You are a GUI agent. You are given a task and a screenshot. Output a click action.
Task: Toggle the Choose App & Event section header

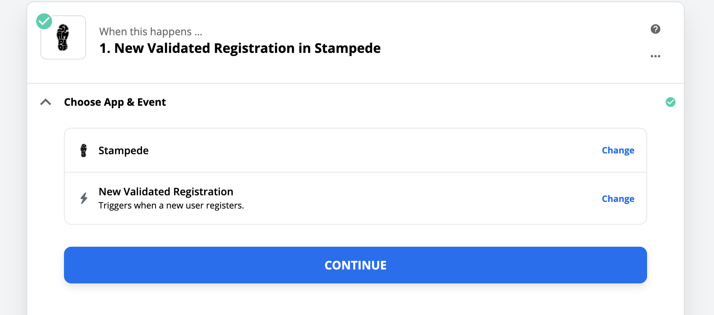[x=115, y=102]
